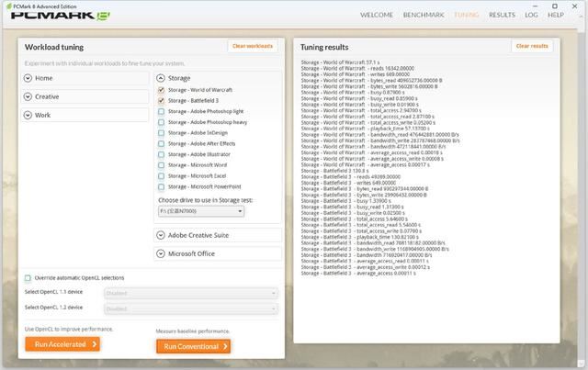Expand the Adobe Creative Suite section

tap(161, 236)
